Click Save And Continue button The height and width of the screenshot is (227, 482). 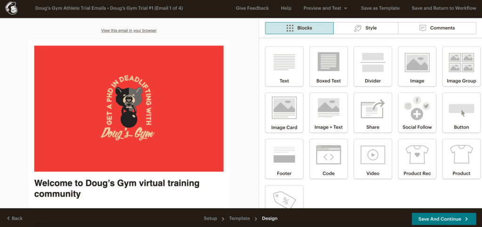point(444,219)
